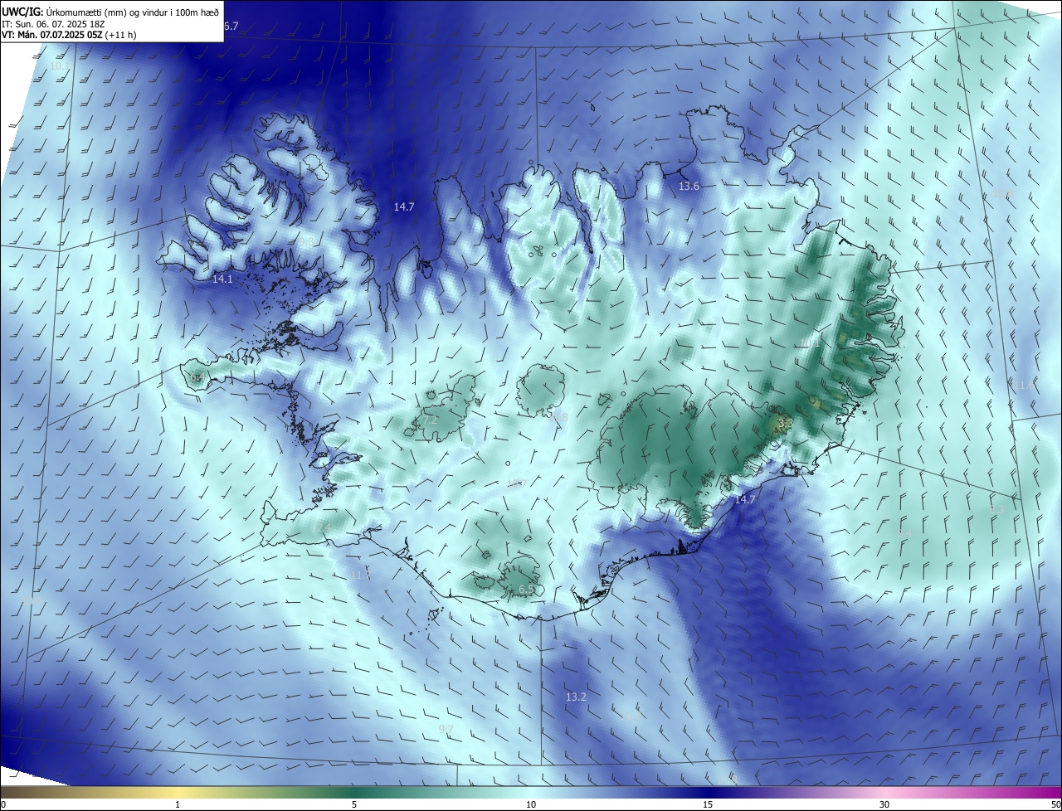
Task: Click the 8.4 value in the southeast ocean
Action: 904,533
